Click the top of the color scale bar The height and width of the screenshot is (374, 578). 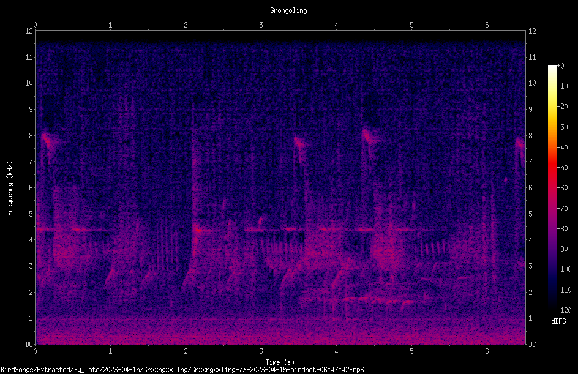(x=552, y=67)
